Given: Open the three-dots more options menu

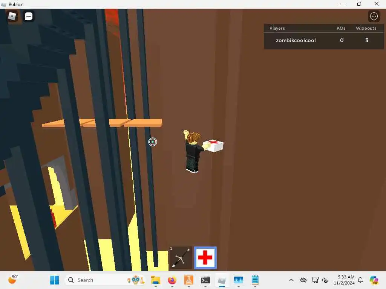Looking at the screenshot, I should (374, 16).
